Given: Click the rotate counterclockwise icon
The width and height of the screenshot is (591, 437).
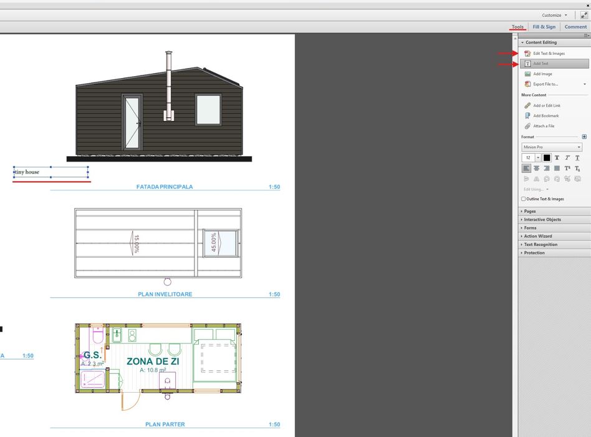Looking at the screenshot, I should 547,179.
